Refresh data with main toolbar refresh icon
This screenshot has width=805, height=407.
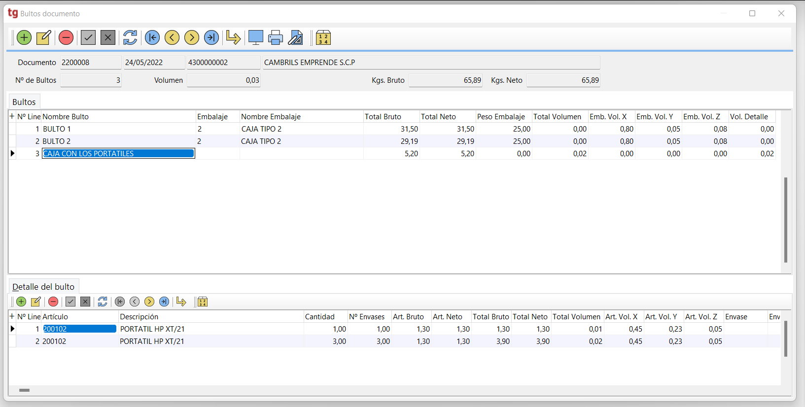pos(130,37)
